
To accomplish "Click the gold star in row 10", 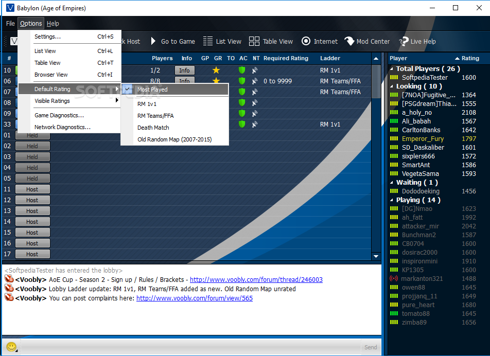I will pyautogui.click(x=216, y=70).
